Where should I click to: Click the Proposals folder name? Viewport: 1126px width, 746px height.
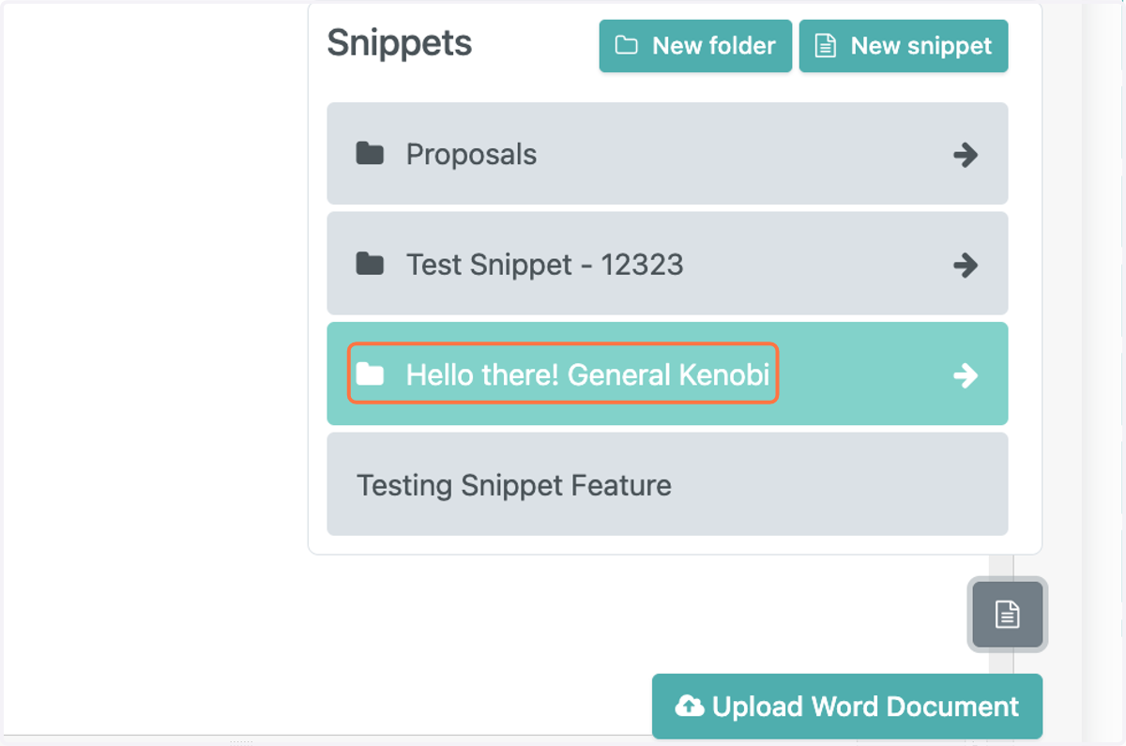pyautogui.click(x=471, y=155)
